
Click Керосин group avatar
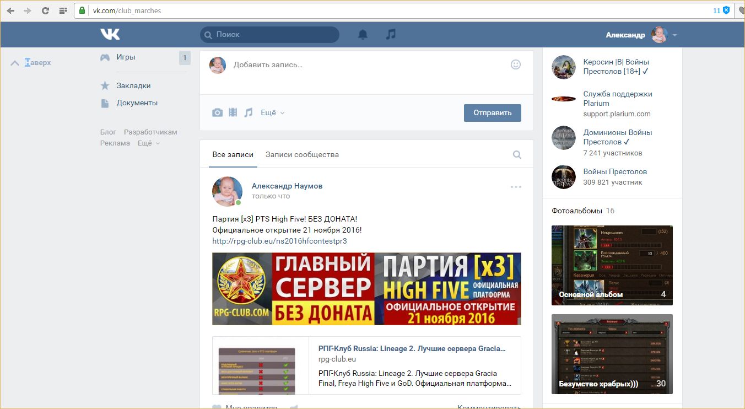(564, 67)
